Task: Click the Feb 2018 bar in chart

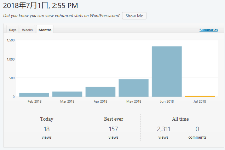Action: coord(34,95)
